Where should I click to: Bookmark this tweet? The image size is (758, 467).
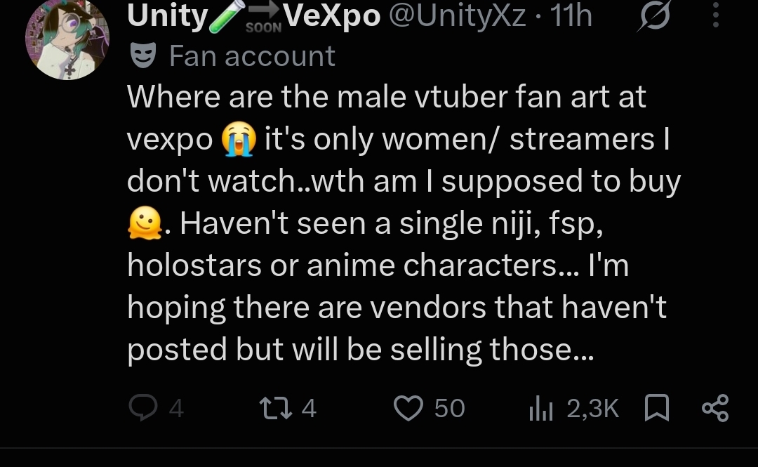657,408
